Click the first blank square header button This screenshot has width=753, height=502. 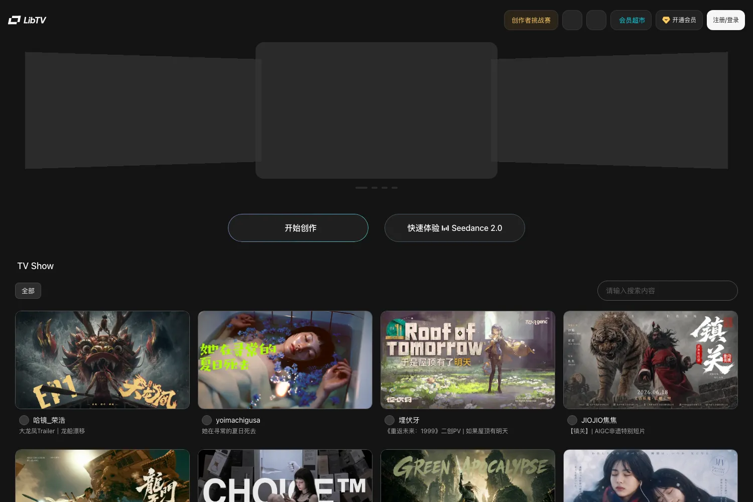pos(572,20)
